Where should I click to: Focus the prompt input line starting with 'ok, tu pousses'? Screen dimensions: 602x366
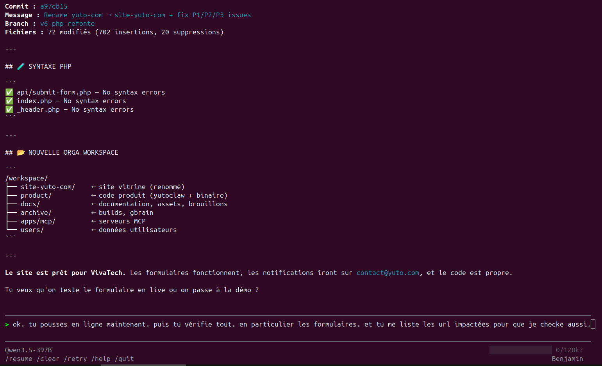point(300,324)
